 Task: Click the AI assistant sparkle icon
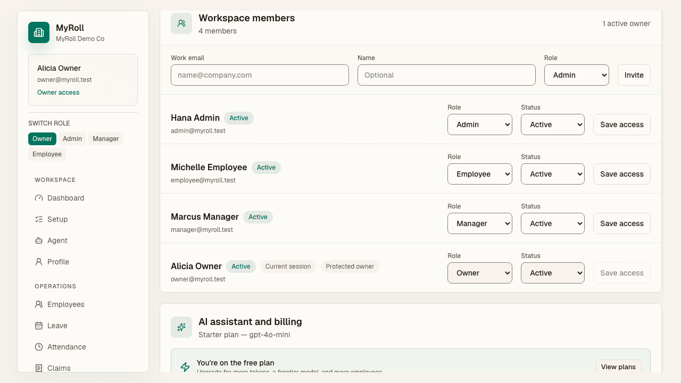[181, 327]
